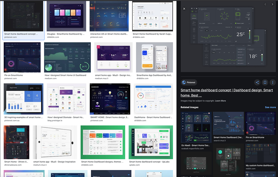Click the DashHome Smart Home Dashboard thumbnail
The image size is (278, 177).
[x=153, y=98]
